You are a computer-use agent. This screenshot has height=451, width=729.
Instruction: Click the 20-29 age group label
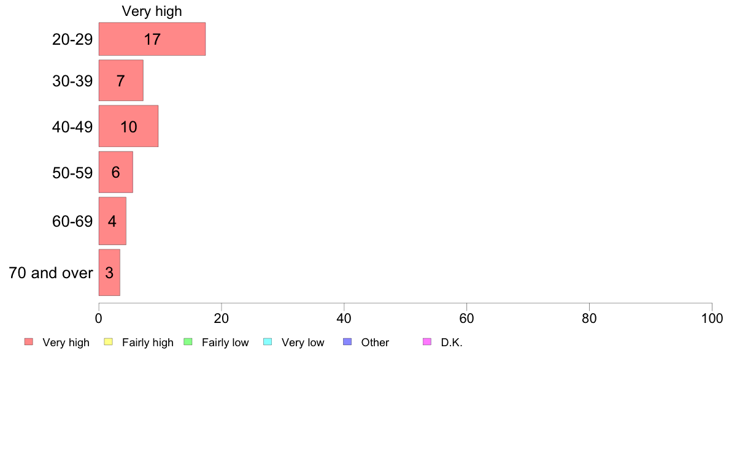72,39
